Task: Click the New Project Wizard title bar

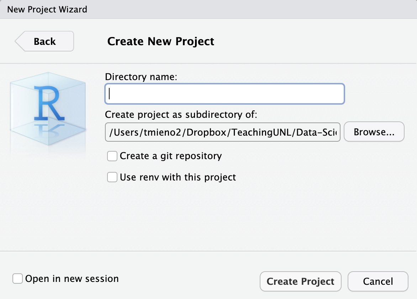Action: 47,9
